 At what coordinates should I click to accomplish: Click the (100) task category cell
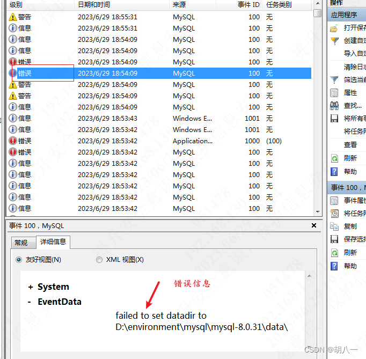[x=274, y=141]
